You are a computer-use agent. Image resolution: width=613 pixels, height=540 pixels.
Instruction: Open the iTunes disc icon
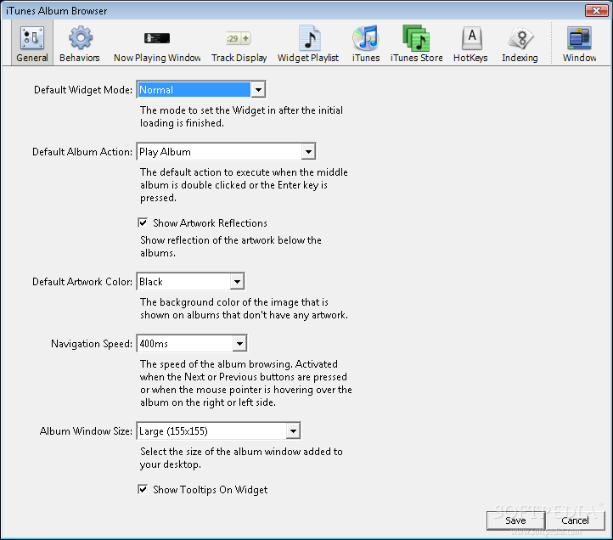[x=366, y=38]
